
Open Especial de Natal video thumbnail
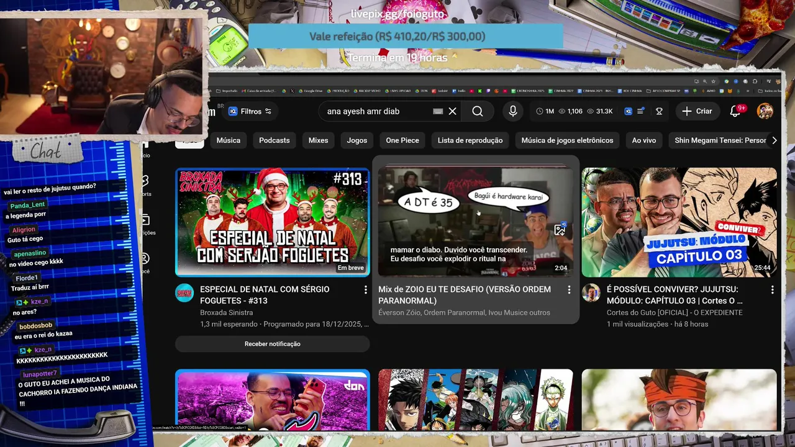[x=273, y=222]
